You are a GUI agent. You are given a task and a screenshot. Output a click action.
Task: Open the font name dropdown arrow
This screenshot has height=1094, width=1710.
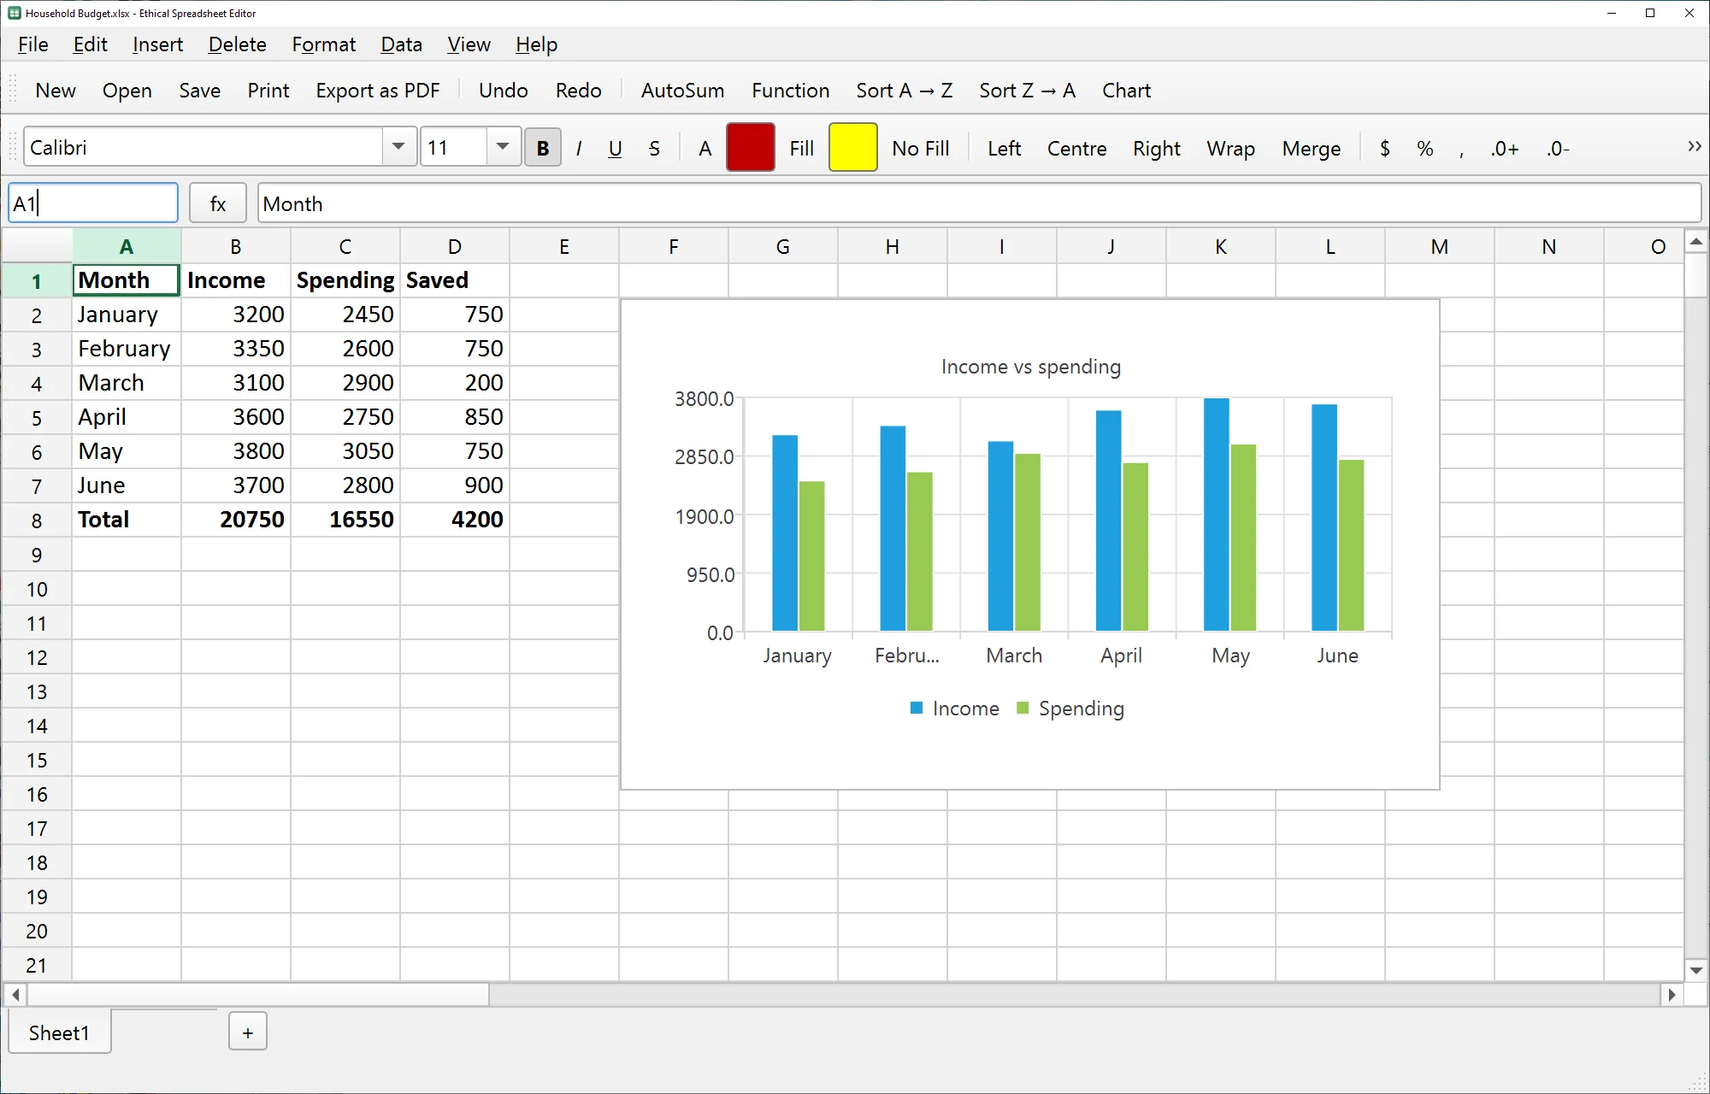(x=398, y=146)
